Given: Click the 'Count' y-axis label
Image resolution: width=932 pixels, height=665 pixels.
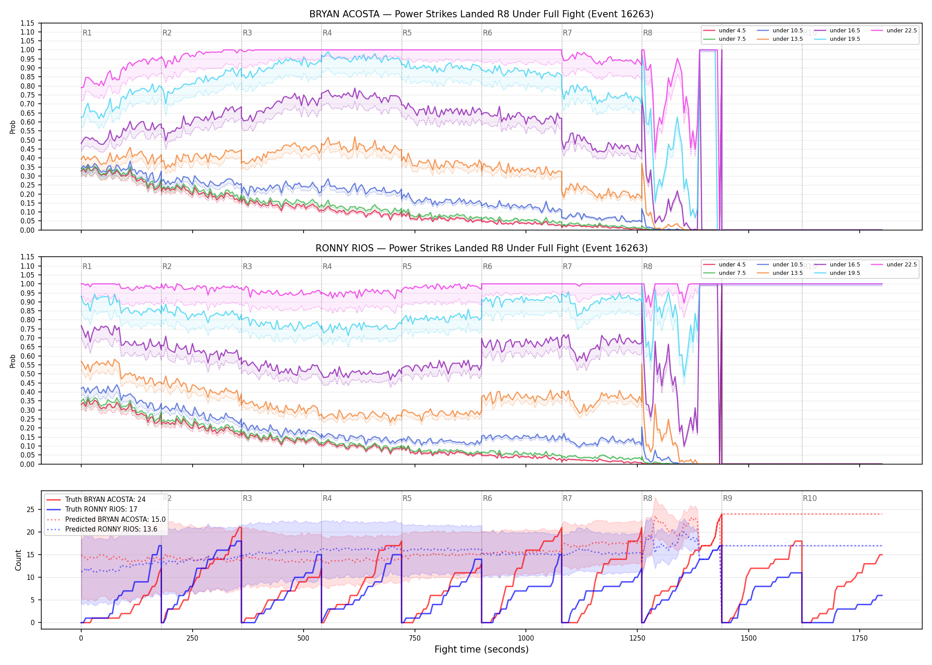Looking at the screenshot, I should coord(18,560).
